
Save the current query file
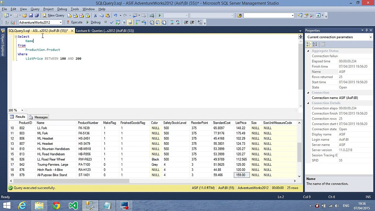(31, 15)
